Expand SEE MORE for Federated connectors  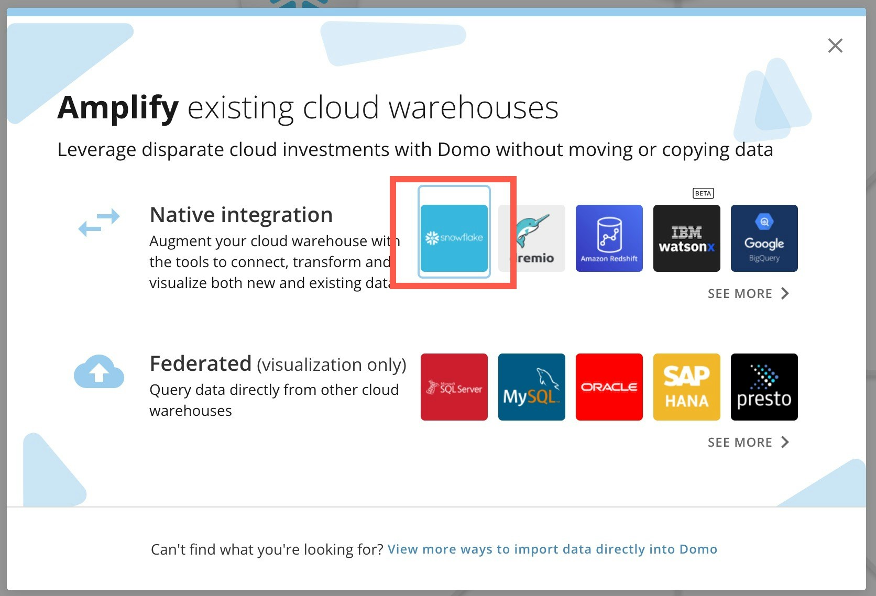pyautogui.click(x=748, y=443)
